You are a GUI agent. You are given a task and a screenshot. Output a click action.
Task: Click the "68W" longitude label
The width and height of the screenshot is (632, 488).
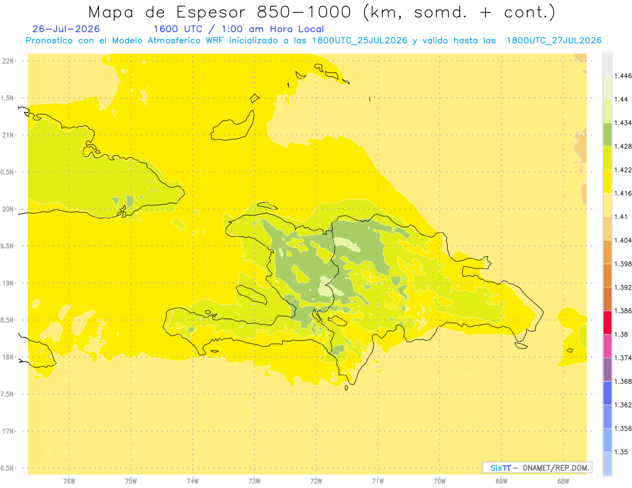pos(563,481)
